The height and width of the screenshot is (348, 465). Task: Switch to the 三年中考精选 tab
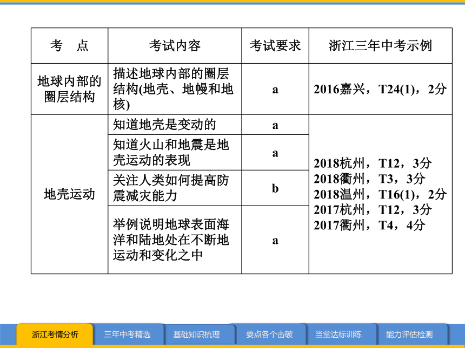coord(127,335)
